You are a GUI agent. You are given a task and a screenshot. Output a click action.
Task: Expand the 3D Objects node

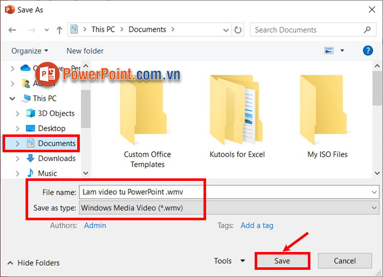click(x=17, y=113)
